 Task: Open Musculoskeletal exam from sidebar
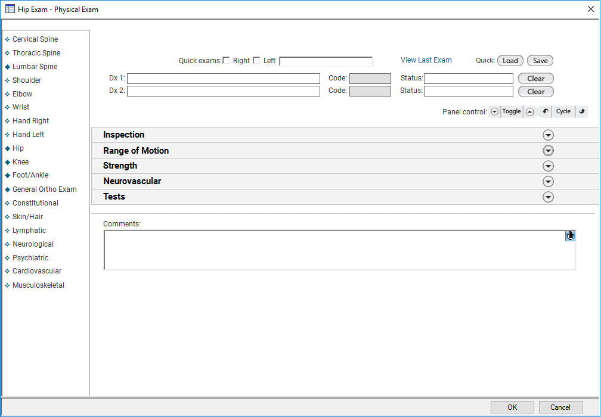(38, 285)
